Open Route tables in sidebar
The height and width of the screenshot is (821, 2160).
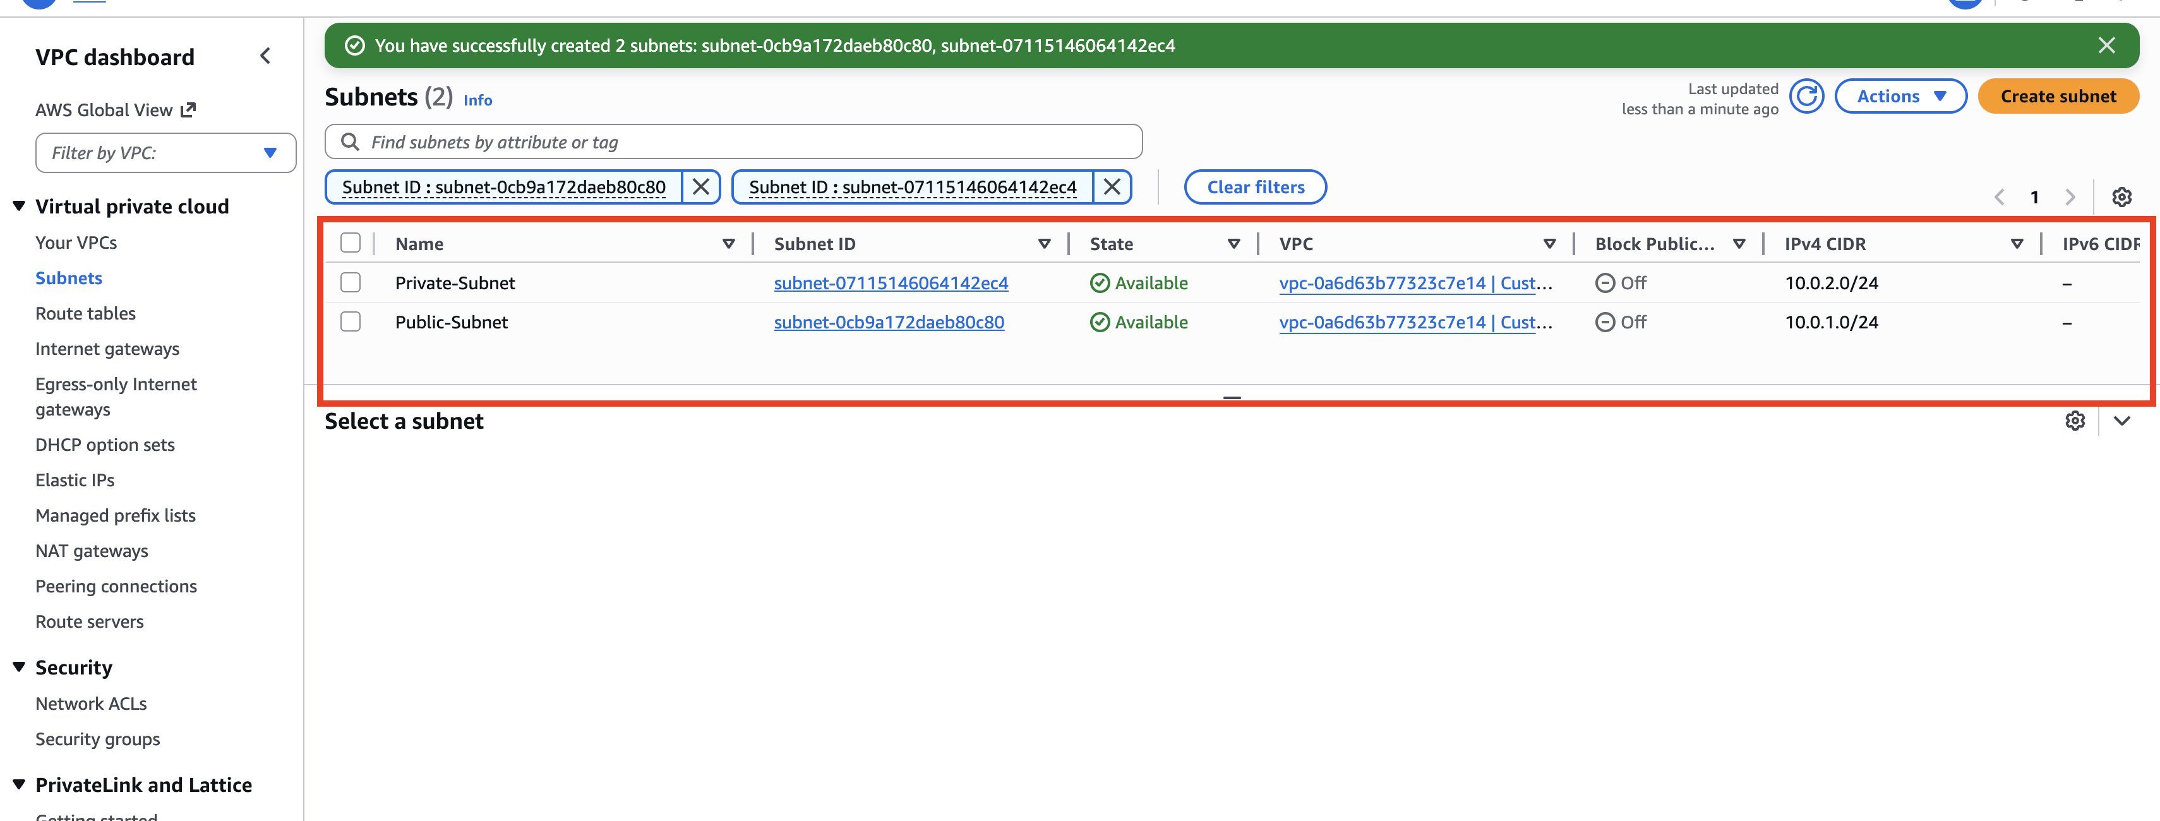pos(85,314)
